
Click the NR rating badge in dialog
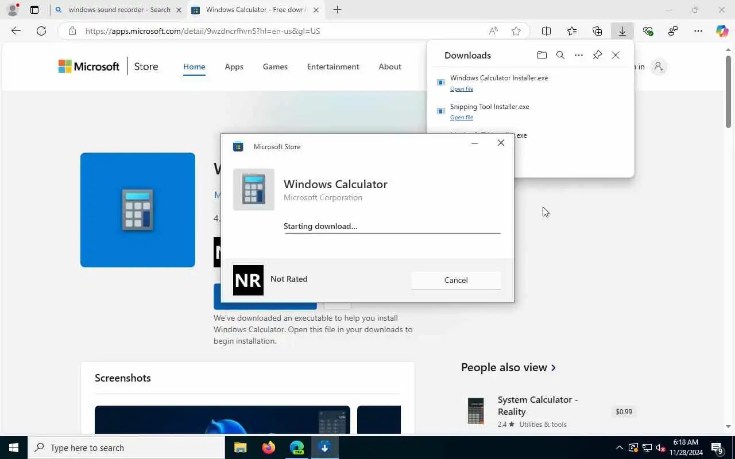tap(248, 280)
